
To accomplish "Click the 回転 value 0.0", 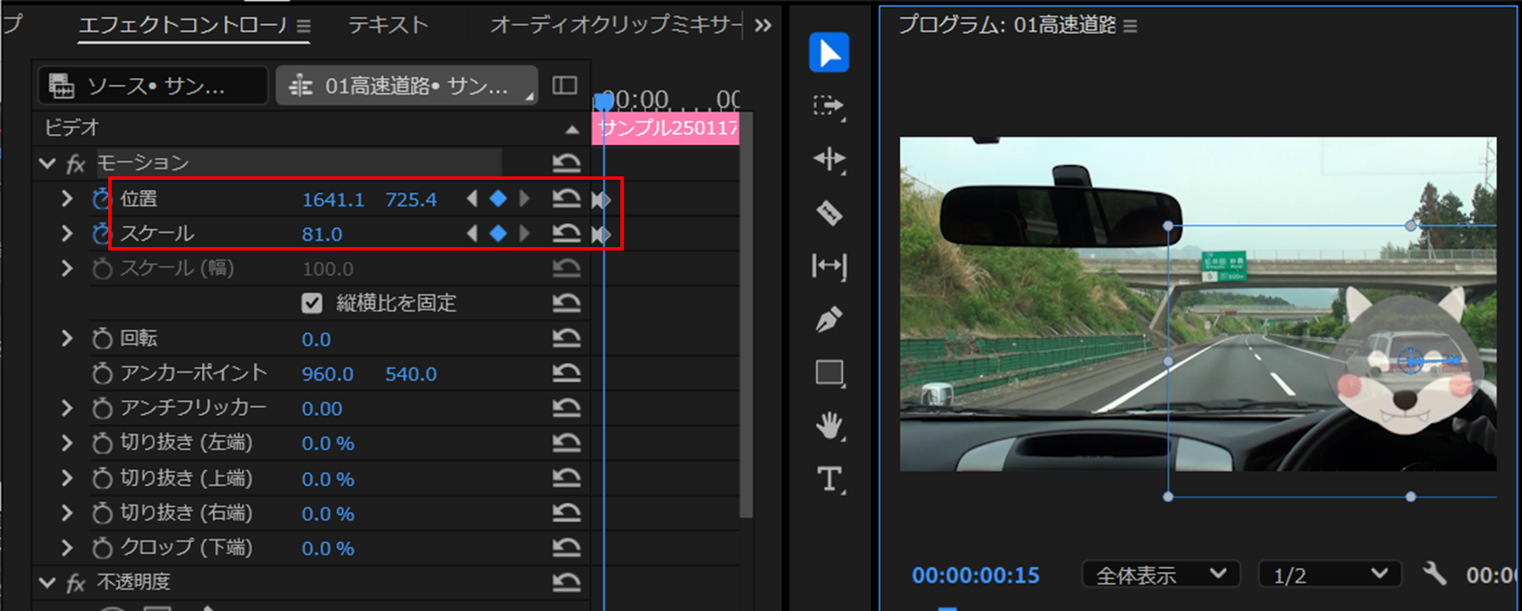I will pos(316,339).
